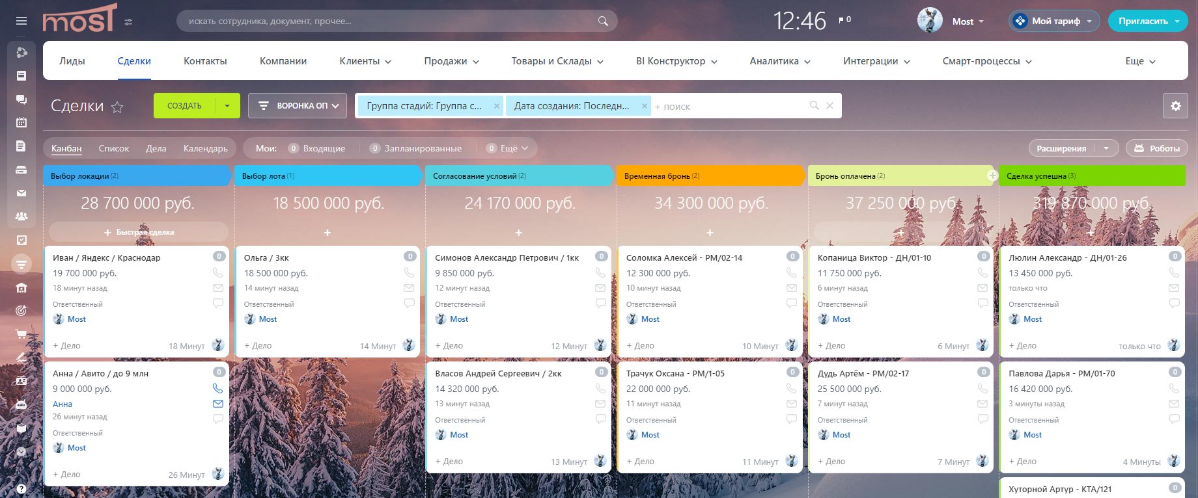The width and height of the screenshot is (1198, 498).
Task: Click phone icon on Анна Авито deal
Action: click(x=217, y=389)
